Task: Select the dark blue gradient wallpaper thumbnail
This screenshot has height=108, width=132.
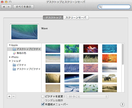Action: coord(53,68)
